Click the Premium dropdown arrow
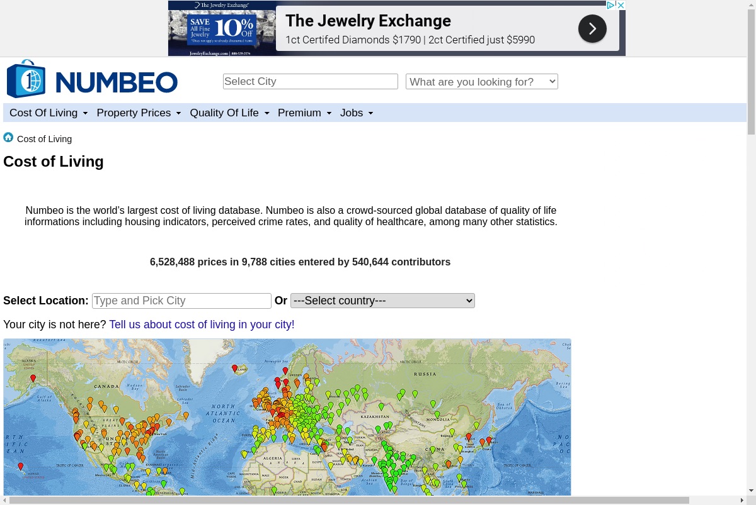The height and width of the screenshot is (505, 756). pos(329,113)
